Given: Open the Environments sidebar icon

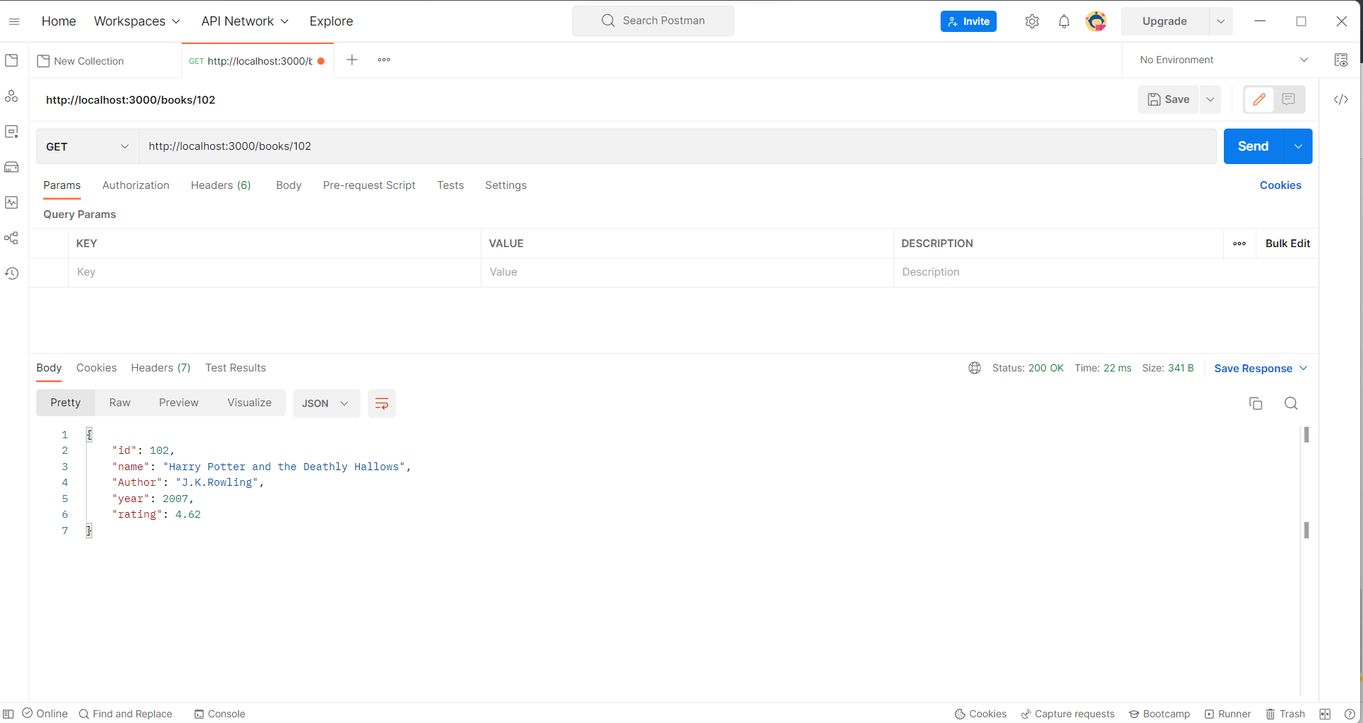Looking at the screenshot, I should point(11,131).
